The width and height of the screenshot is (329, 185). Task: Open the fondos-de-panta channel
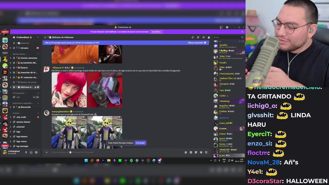(x=26, y=82)
